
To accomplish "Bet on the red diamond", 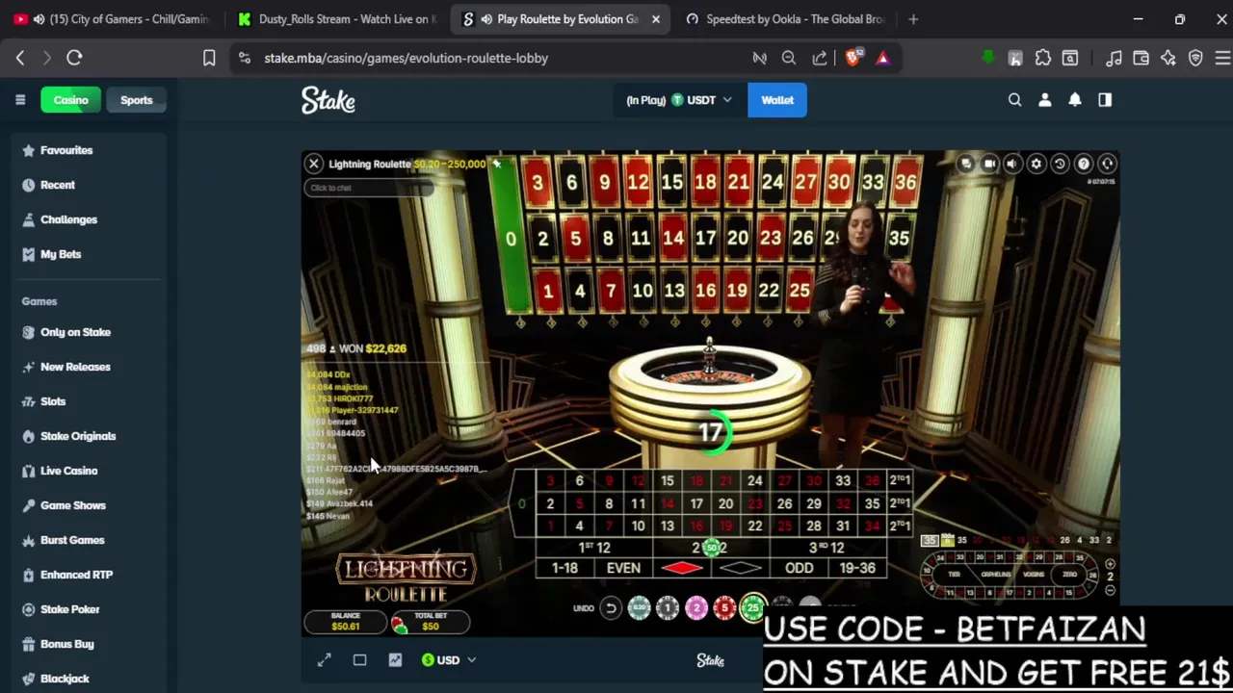I will click(x=682, y=568).
